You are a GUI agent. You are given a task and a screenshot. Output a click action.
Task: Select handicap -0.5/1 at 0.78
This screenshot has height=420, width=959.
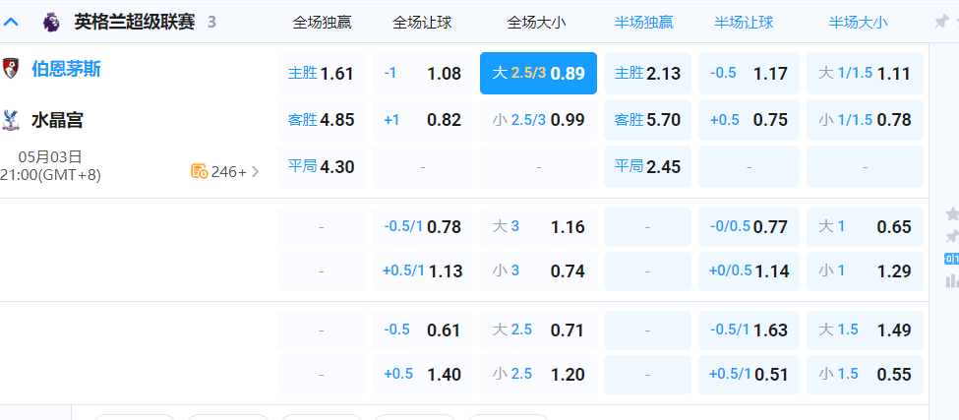422,227
